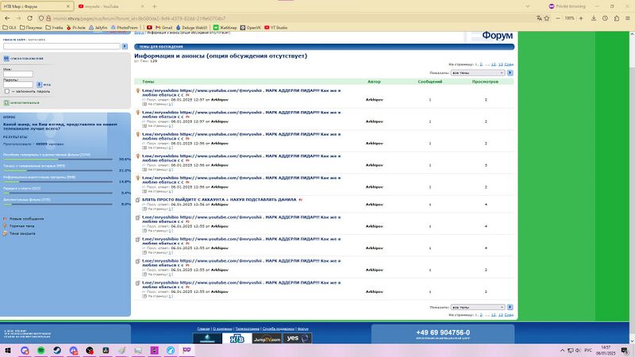Close the 'НТВ Мир : Форум' tab
This screenshot has height=357, width=635.
pos(68,6)
